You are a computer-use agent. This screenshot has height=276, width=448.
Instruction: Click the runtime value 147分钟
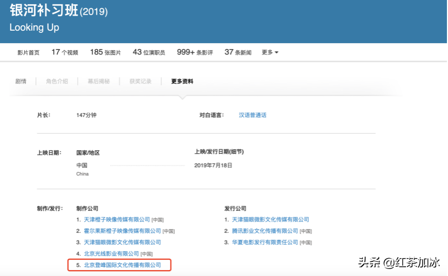click(86, 115)
